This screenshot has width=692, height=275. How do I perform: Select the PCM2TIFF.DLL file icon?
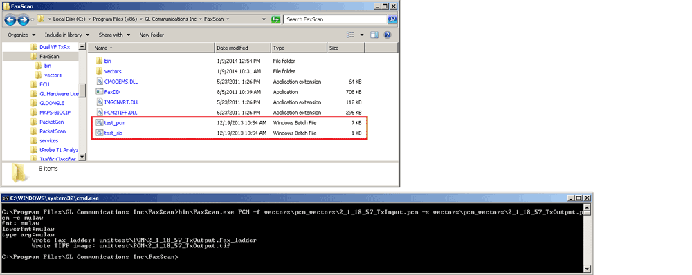pyautogui.click(x=99, y=113)
